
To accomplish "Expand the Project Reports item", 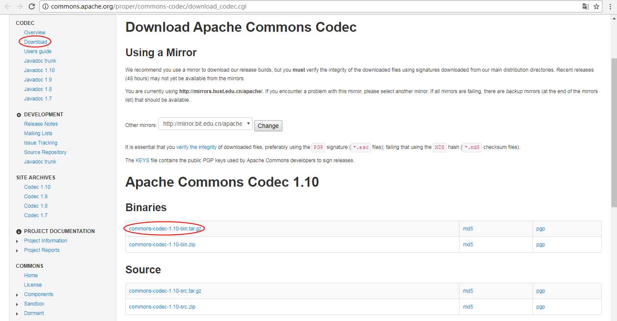I will tap(17, 251).
